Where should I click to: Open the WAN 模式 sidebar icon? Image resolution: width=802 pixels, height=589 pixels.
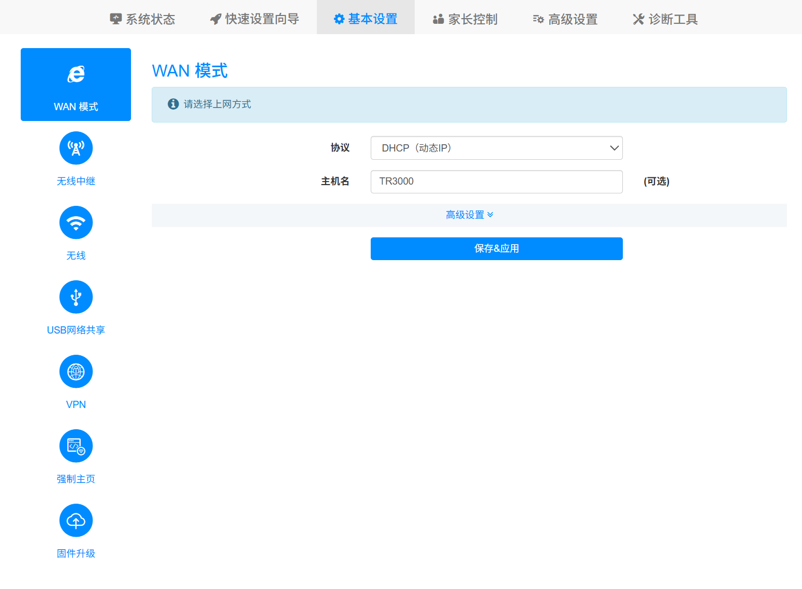click(76, 75)
